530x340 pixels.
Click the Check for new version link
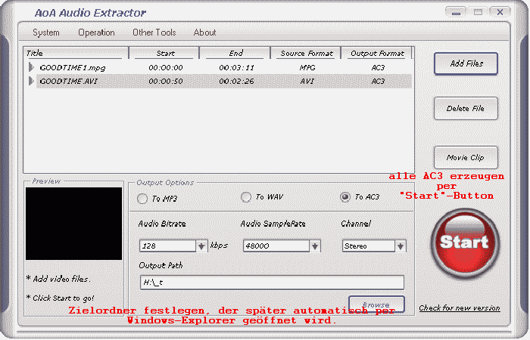pyautogui.click(x=460, y=308)
